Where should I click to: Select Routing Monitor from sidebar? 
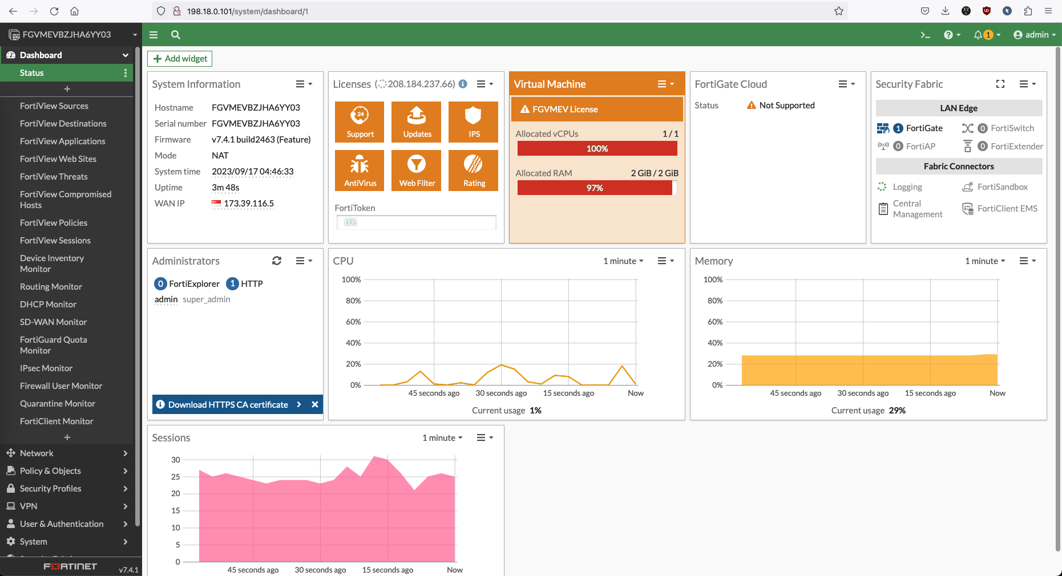[51, 287]
